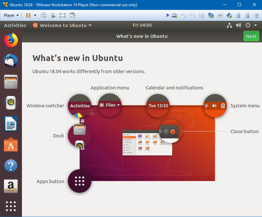The image size is (262, 217).
Task: Open the Fri 04:00 calendar clock
Action: tap(142, 25)
